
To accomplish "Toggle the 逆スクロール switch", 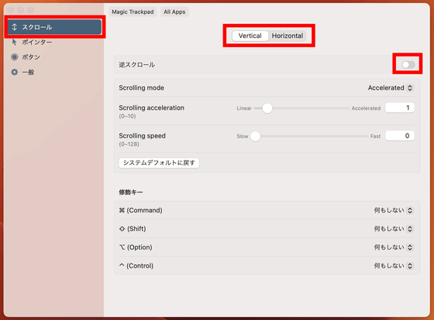I will click(x=408, y=65).
